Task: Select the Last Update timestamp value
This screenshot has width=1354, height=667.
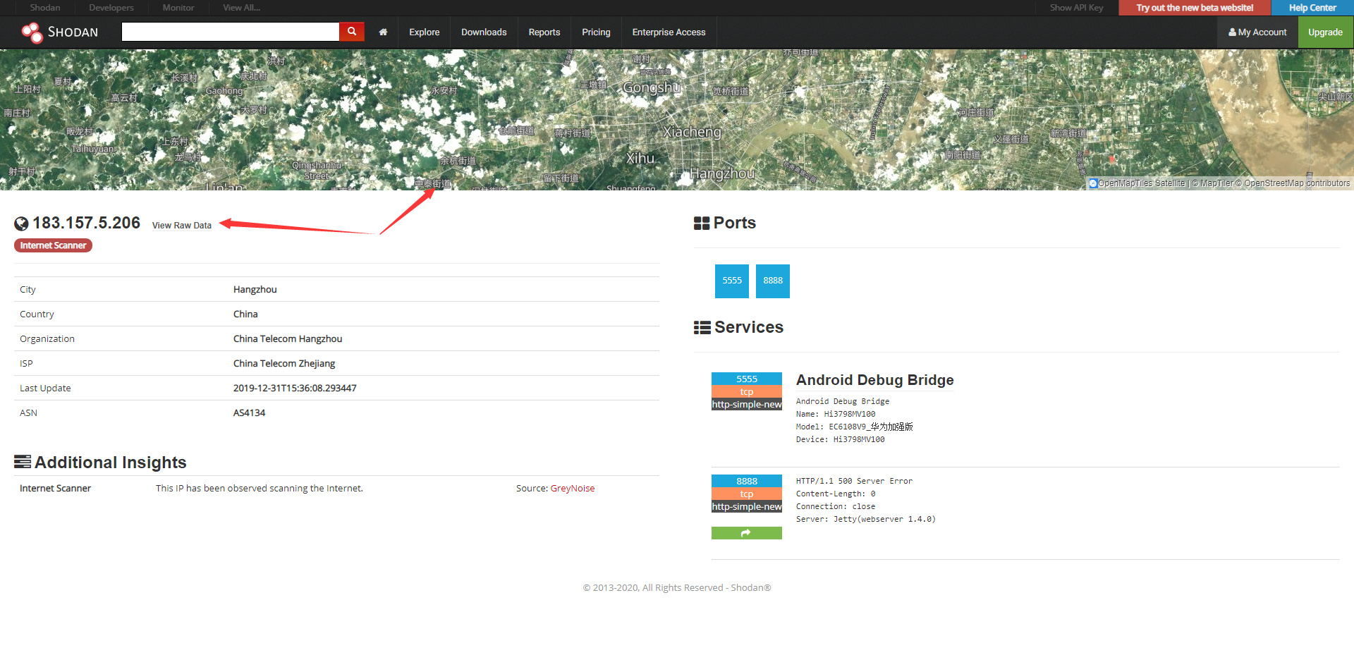Action: 295,388
